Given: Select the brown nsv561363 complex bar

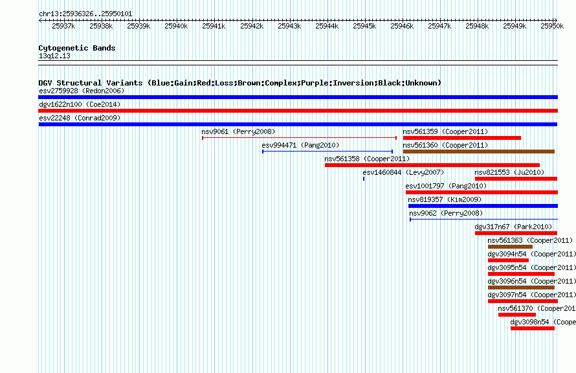Looking at the screenshot, I should coord(510,247).
